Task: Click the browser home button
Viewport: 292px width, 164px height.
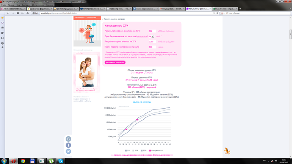Action: pos(27,13)
